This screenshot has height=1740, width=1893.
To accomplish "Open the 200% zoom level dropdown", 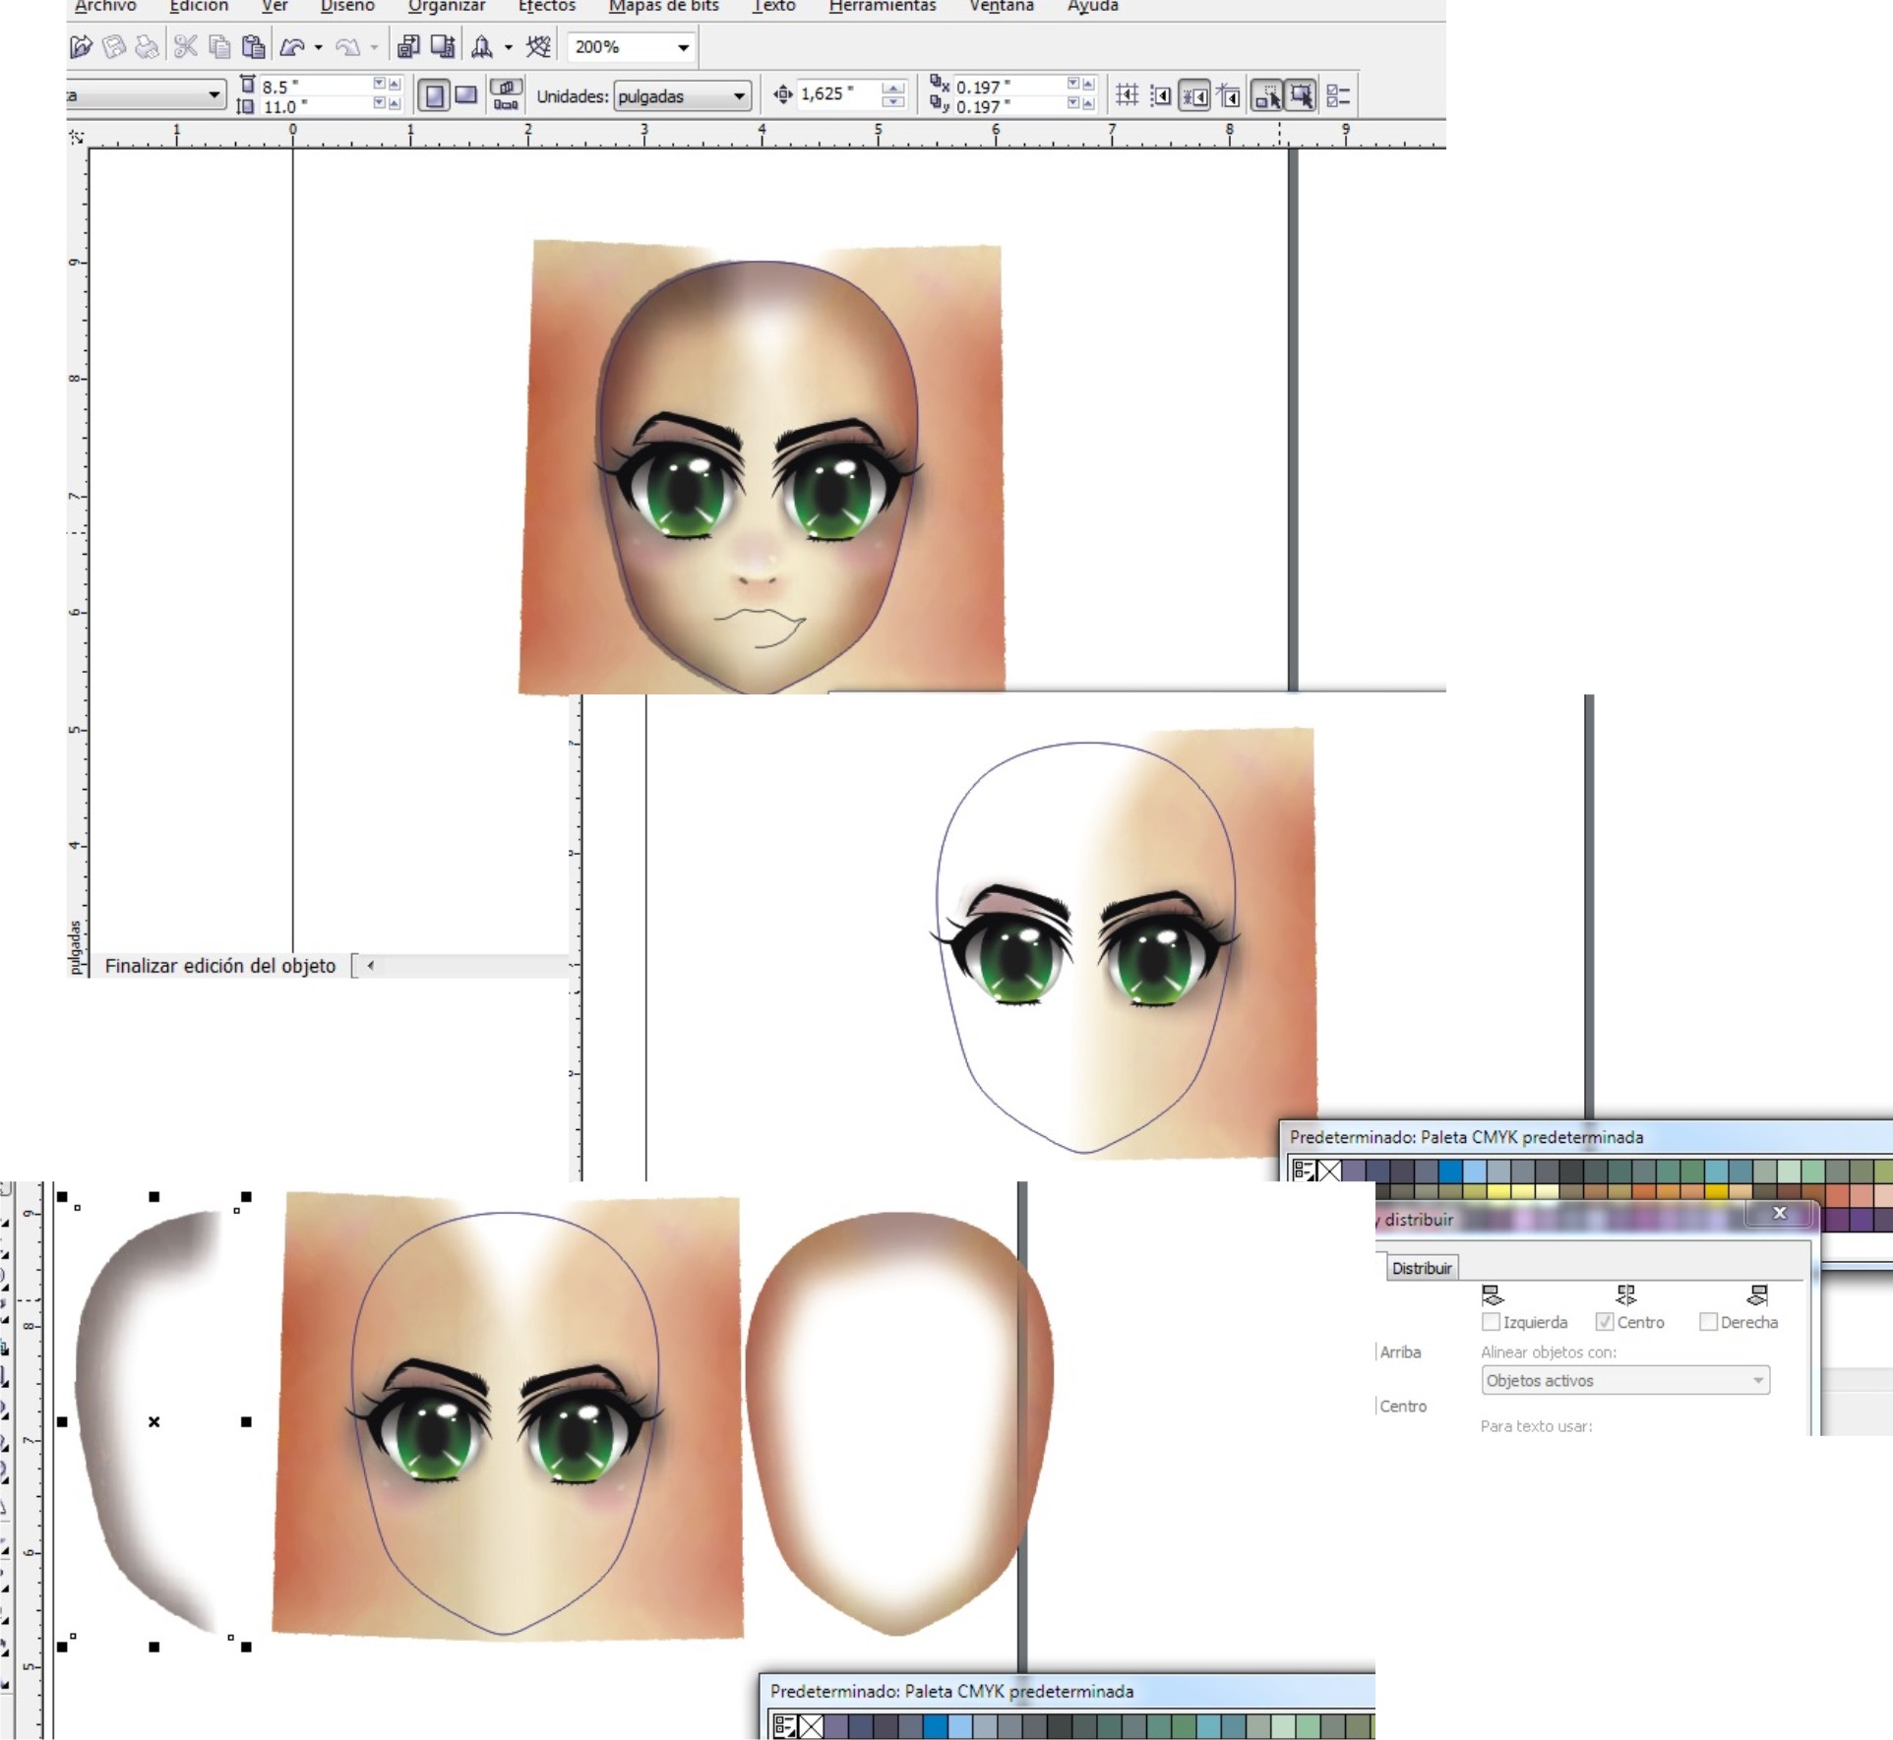I will (x=683, y=47).
